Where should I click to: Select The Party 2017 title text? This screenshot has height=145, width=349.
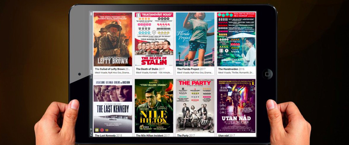coord(187,135)
